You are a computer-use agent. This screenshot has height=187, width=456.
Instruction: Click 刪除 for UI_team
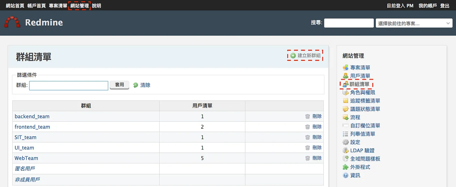coord(317,148)
